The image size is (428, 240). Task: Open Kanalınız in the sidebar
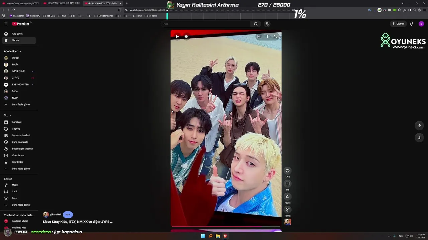19,122
